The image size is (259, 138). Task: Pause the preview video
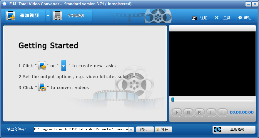pos(188,112)
